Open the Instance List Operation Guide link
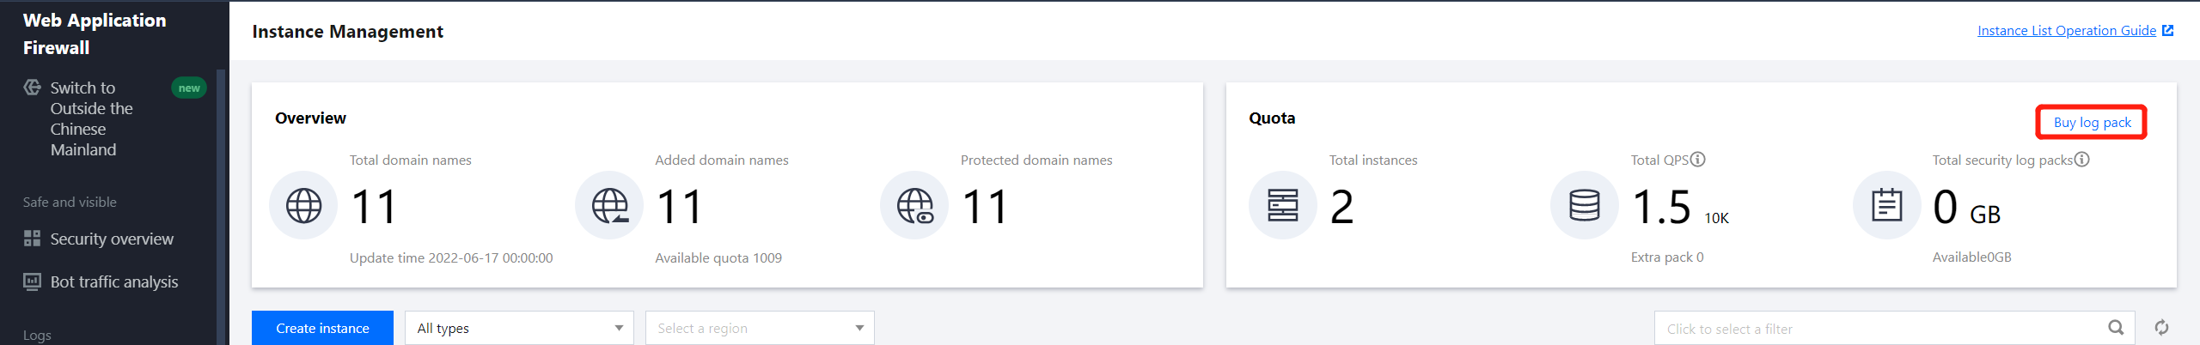Image resolution: width=2200 pixels, height=345 pixels. coord(2066,31)
